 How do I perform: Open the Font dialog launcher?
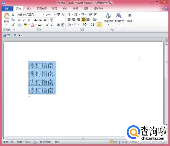(x=64, y=29)
